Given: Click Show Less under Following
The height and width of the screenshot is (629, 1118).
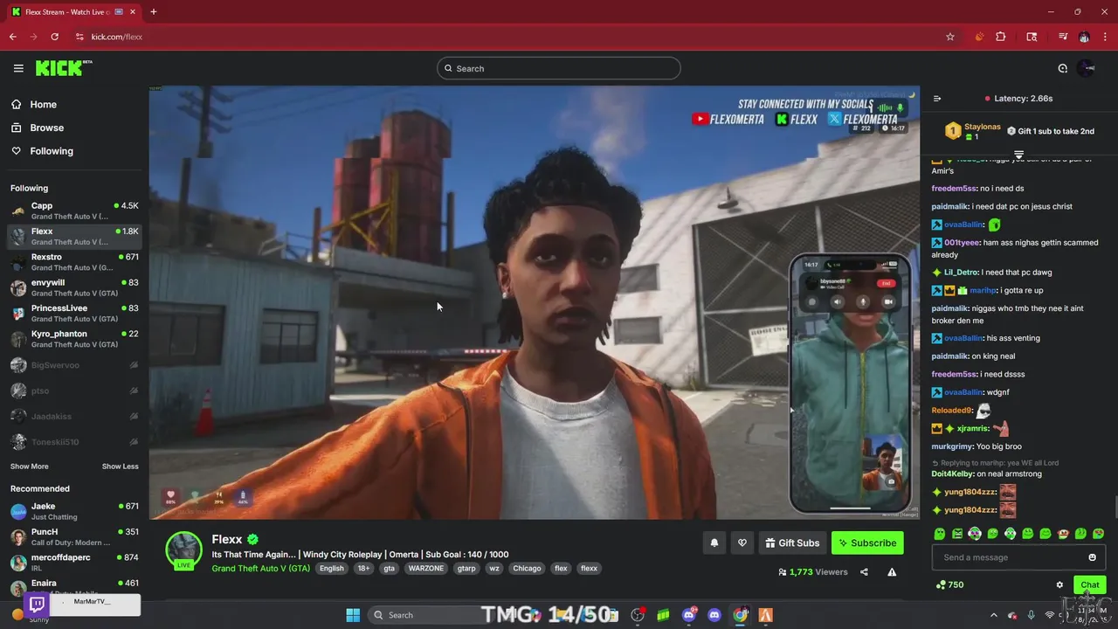Looking at the screenshot, I should pyautogui.click(x=120, y=467).
